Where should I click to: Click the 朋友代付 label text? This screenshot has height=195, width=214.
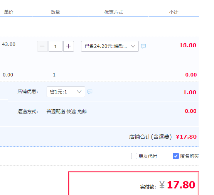coord(148,156)
